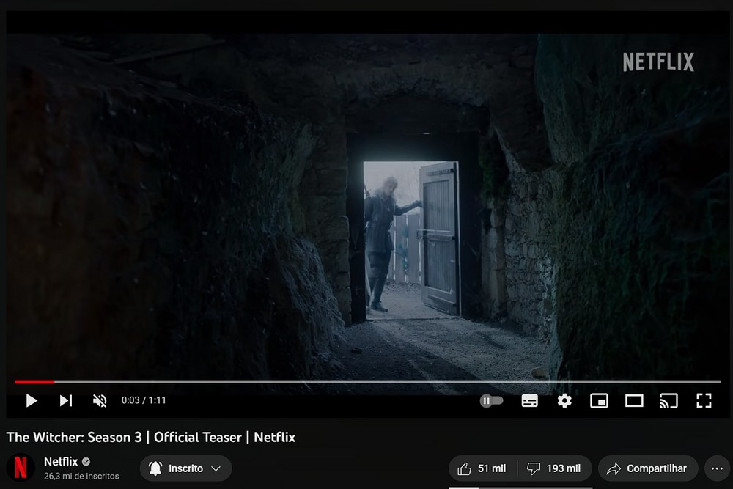733x489 pixels.
Task: Click the video title The Witcher: Season 3
Action: coord(150,437)
